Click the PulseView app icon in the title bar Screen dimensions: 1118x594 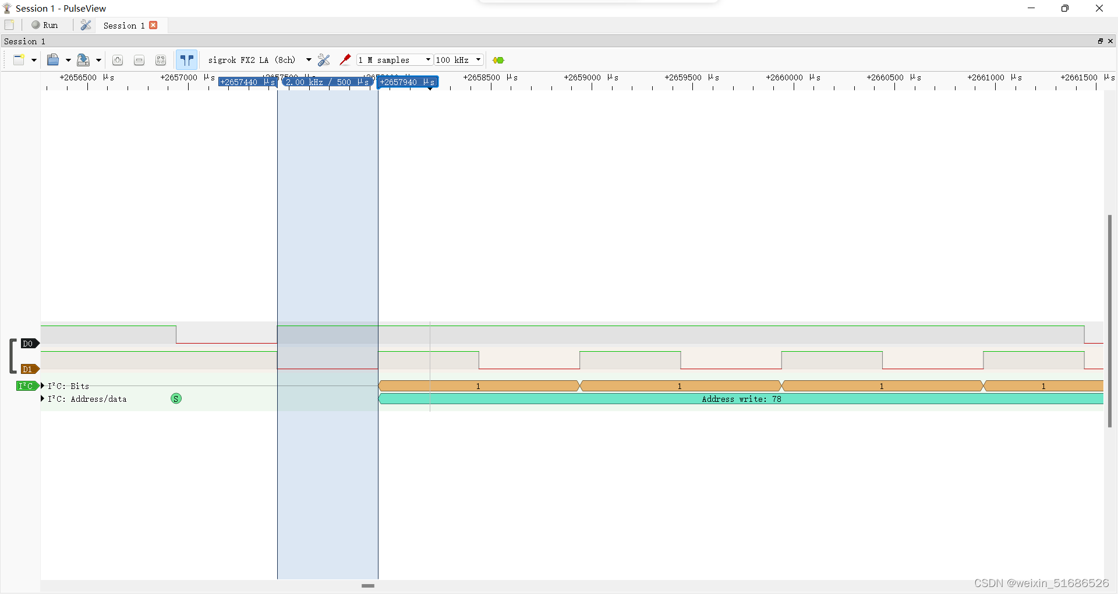click(x=8, y=8)
